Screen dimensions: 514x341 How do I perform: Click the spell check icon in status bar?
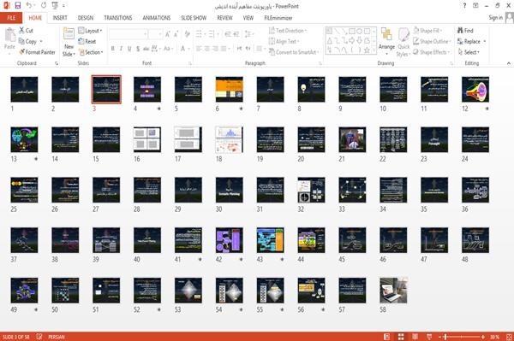pyautogui.click(x=39, y=337)
